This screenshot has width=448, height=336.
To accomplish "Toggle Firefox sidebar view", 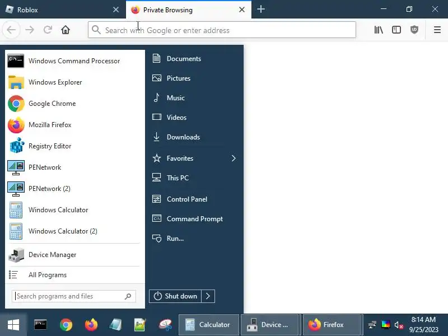I will [x=396, y=30].
